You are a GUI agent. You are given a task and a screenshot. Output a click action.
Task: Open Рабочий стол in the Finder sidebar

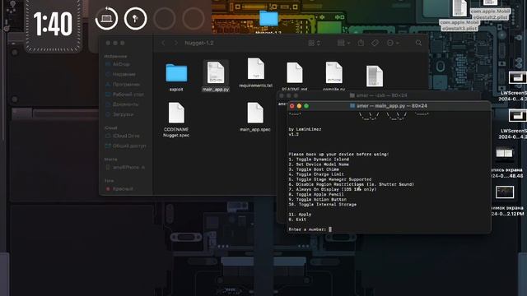click(128, 95)
